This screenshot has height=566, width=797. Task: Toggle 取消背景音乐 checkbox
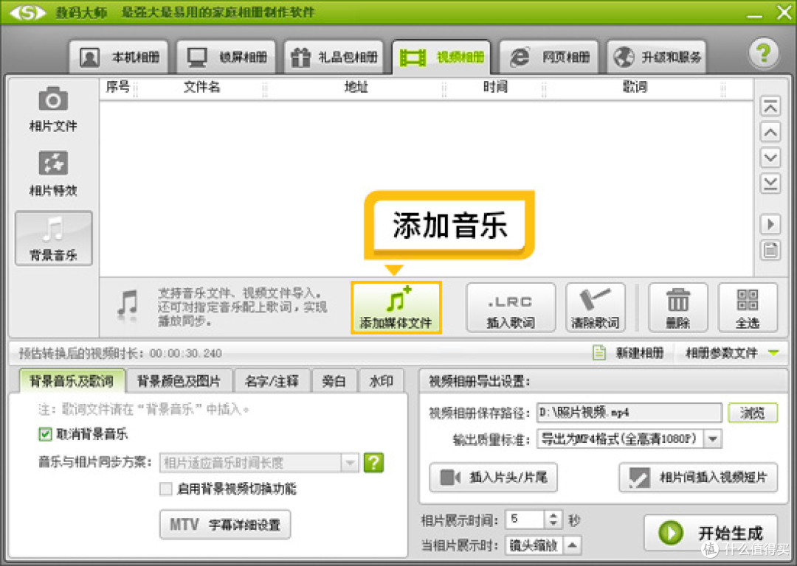pyautogui.click(x=45, y=435)
